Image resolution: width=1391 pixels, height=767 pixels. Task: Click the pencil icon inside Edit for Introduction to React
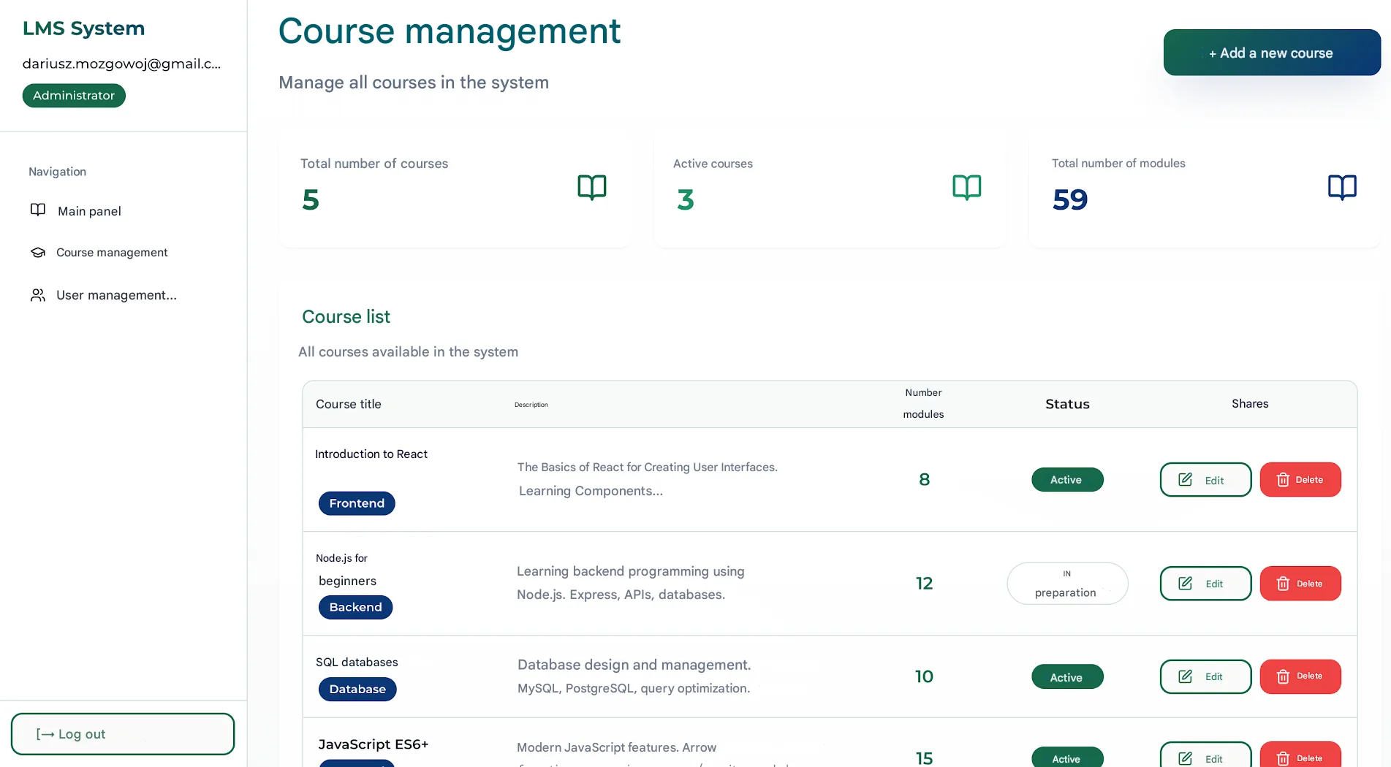(x=1185, y=479)
